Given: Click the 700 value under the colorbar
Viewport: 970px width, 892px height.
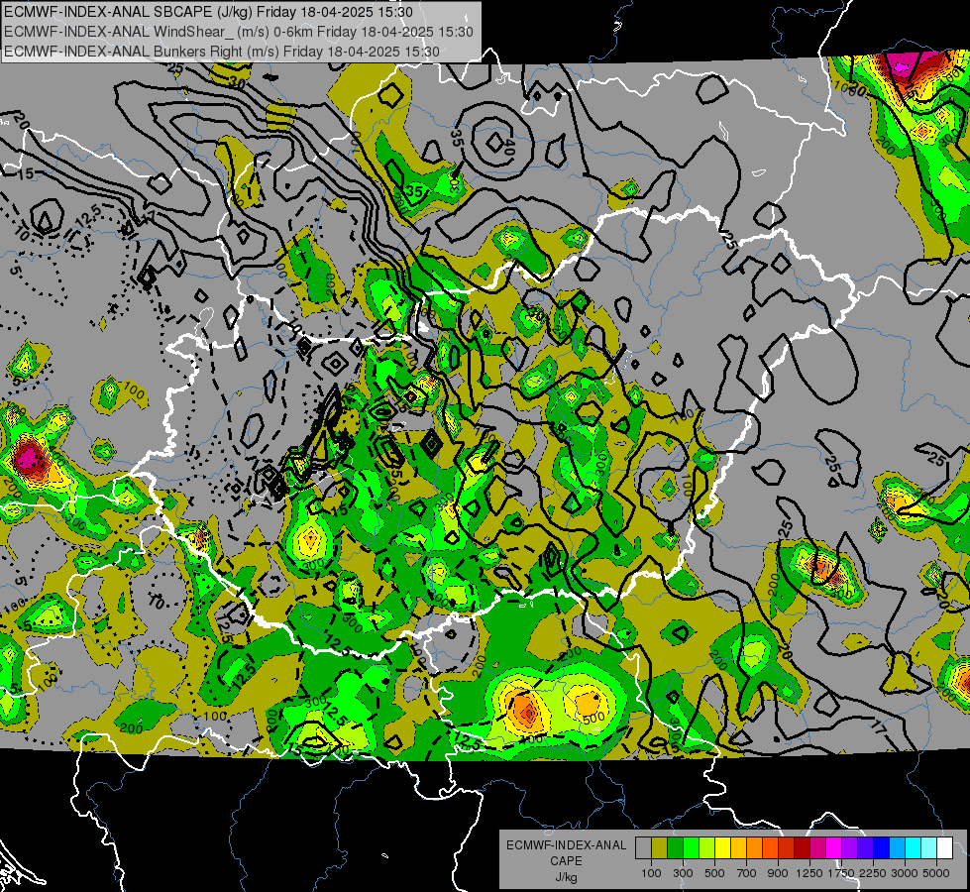Looking at the screenshot, I should pyautogui.click(x=747, y=873).
